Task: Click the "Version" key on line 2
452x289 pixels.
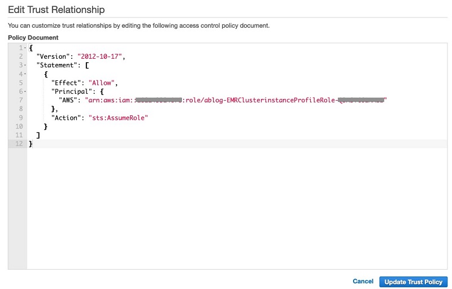Action: coord(53,57)
